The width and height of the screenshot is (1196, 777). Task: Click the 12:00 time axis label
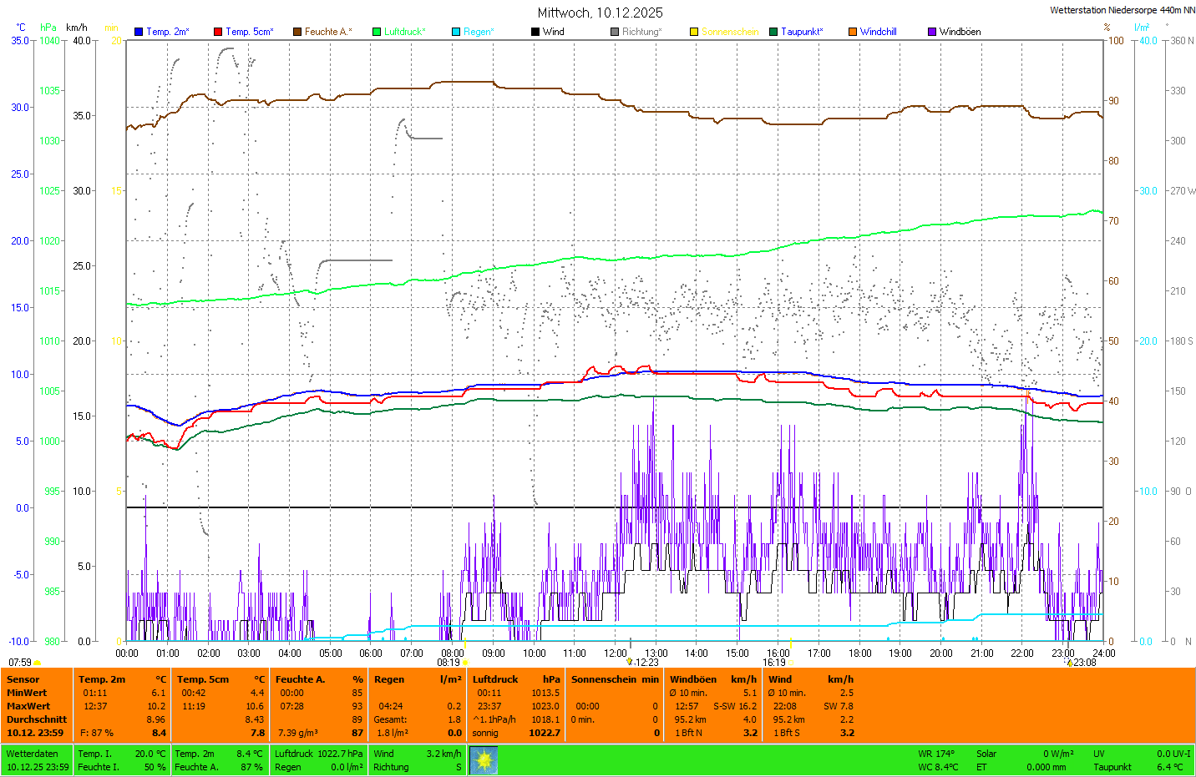[x=616, y=653]
